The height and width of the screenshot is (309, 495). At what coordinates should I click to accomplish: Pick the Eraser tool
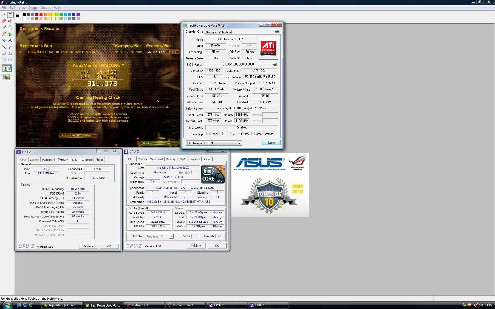4,21
